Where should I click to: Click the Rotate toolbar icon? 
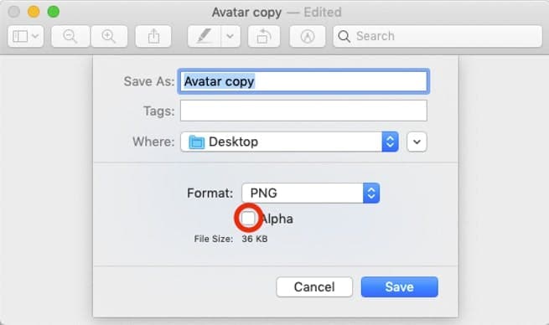264,36
